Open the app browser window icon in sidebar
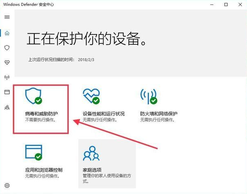 point(7,92)
